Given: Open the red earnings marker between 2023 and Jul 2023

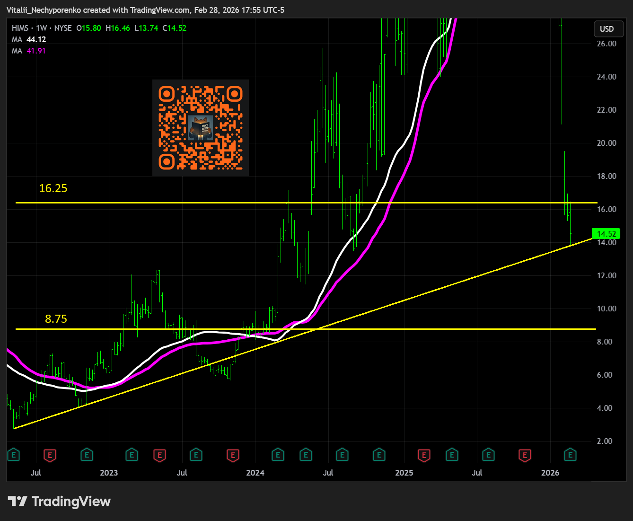Looking at the screenshot, I should (x=160, y=455).
